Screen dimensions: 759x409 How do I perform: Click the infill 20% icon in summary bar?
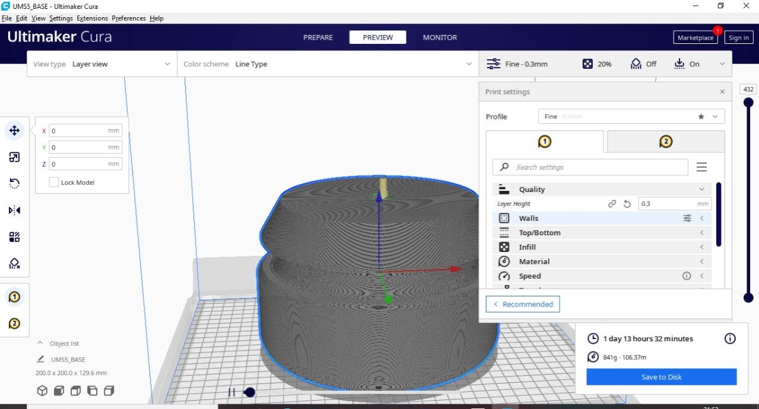point(587,64)
